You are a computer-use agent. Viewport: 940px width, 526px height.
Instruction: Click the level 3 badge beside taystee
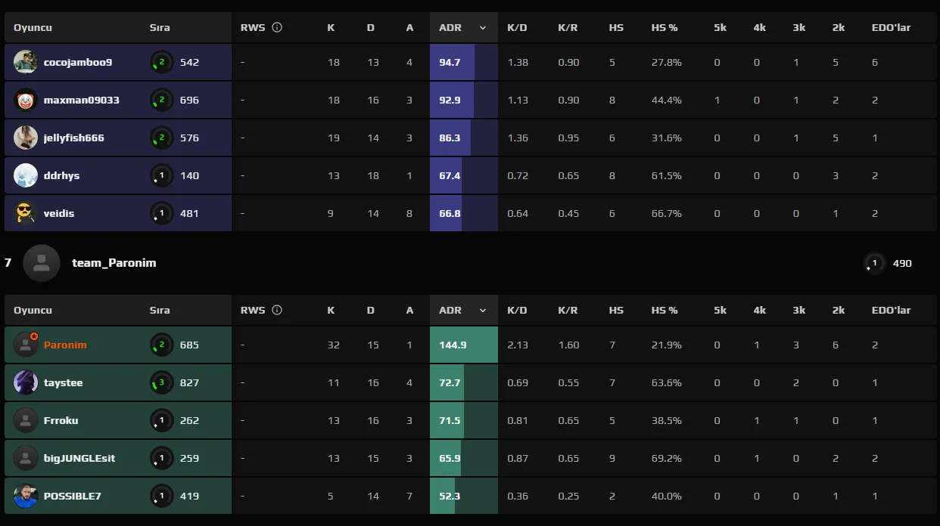pos(161,382)
